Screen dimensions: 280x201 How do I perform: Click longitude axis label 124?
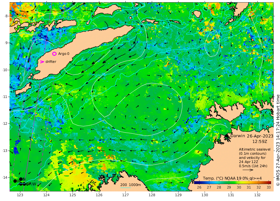[46, 195]
